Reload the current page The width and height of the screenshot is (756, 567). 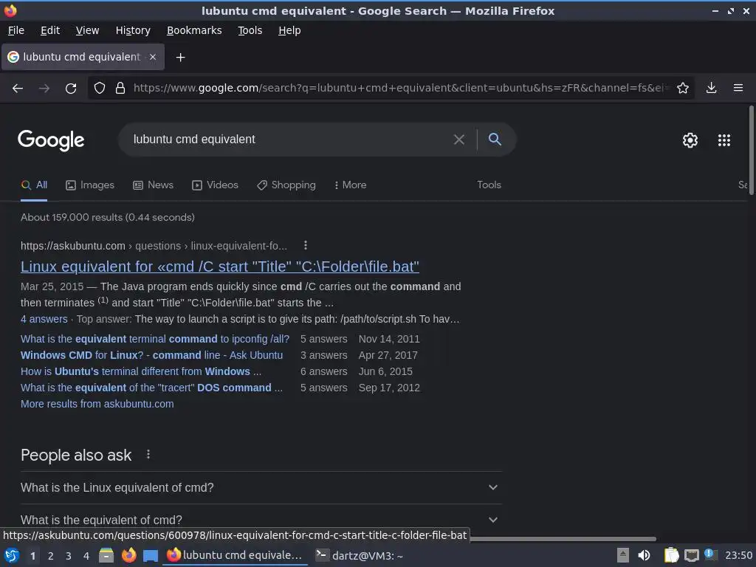point(71,89)
